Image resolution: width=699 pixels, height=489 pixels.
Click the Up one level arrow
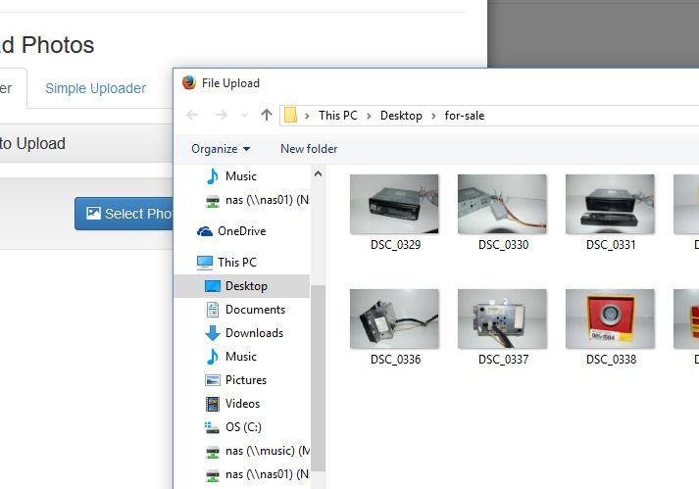[267, 116]
